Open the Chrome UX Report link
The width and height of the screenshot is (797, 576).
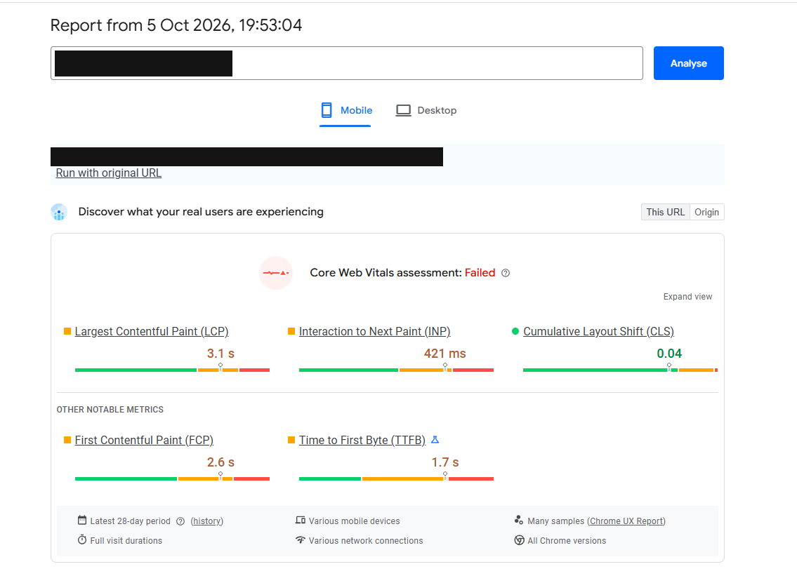(626, 522)
